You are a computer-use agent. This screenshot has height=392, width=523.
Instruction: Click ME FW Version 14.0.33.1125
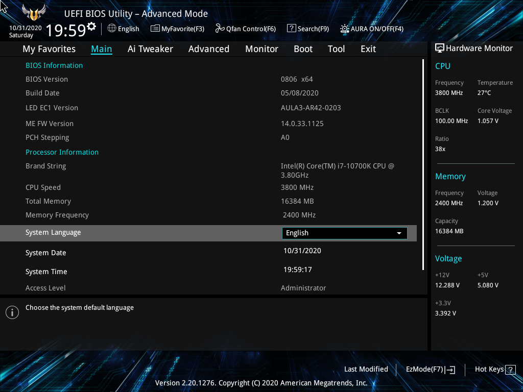pyautogui.click(x=302, y=124)
